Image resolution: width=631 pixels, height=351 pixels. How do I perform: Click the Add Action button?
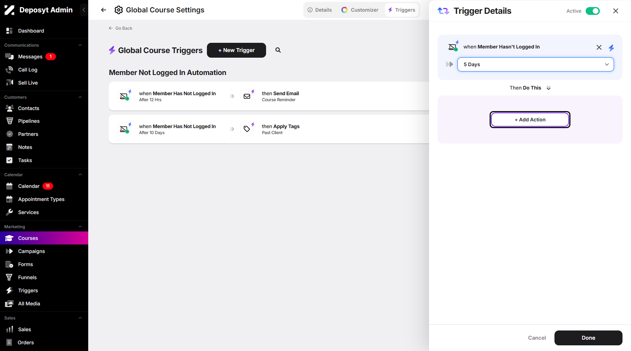pyautogui.click(x=530, y=120)
